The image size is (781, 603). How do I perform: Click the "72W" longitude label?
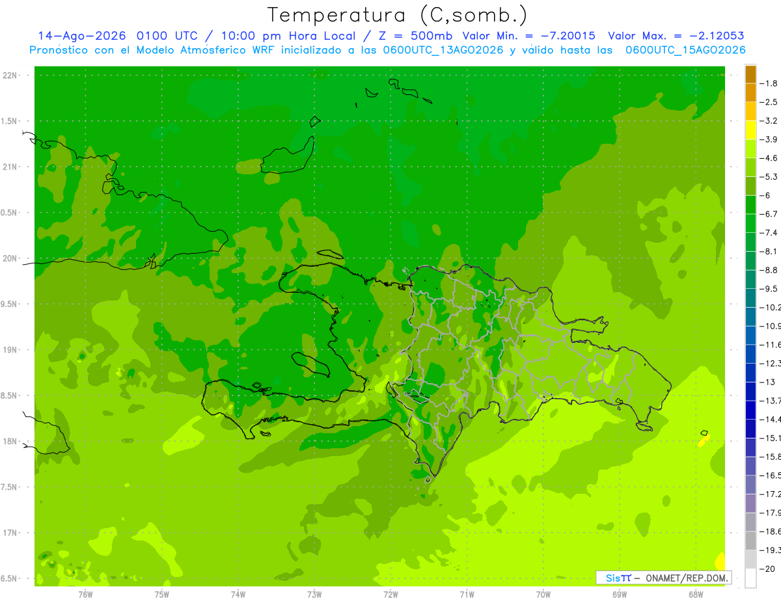pos(390,594)
